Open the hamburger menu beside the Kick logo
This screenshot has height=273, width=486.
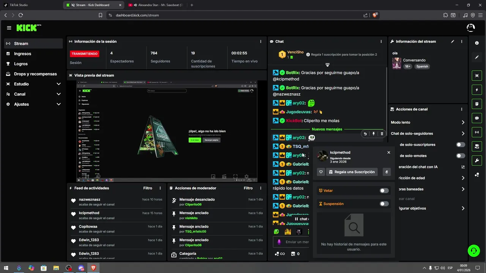click(9, 28)
